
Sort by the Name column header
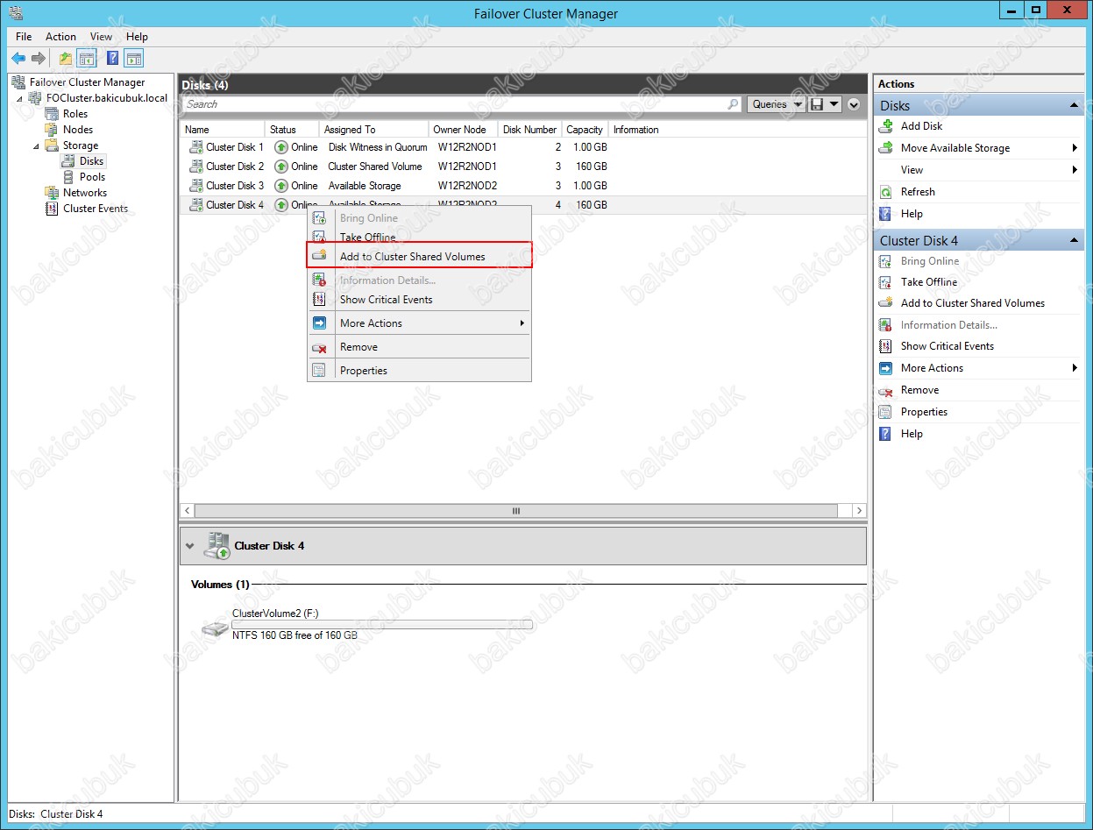[x=222, y=130]
